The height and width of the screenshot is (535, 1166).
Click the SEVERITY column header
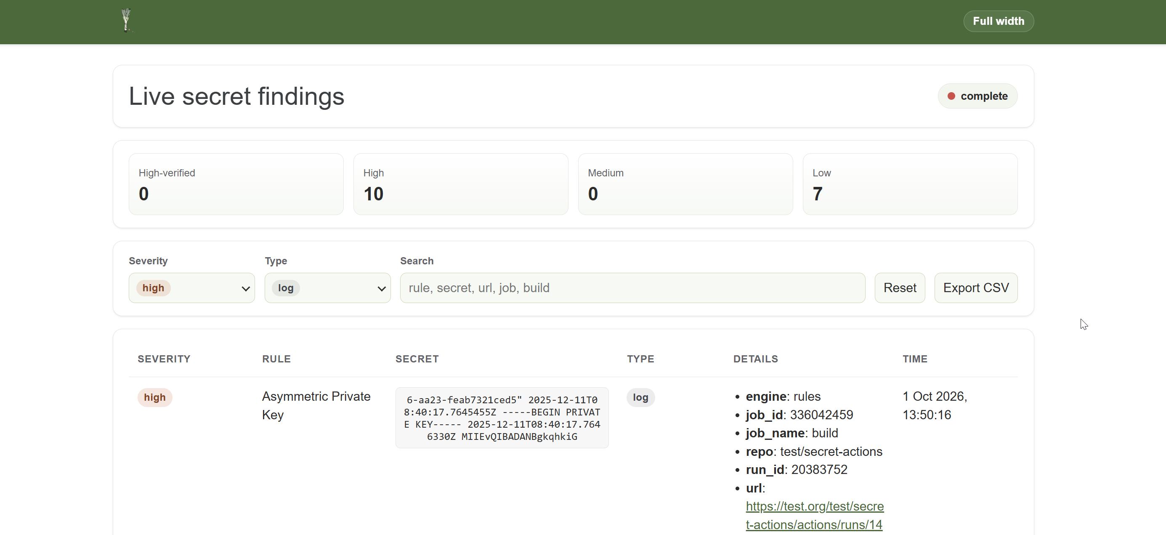[164, 359]
